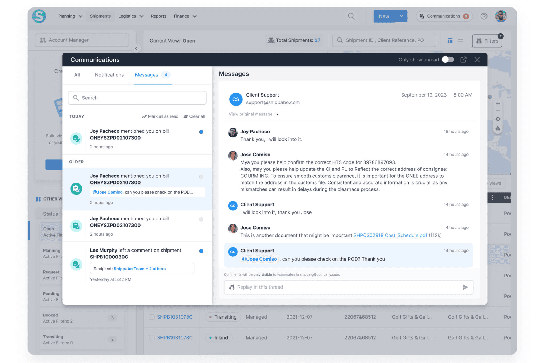Select the Booked view in sidebar
Viewport: 545px width, 363px height.
(81, 318)
